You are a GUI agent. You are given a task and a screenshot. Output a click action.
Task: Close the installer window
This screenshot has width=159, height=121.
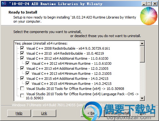pyautogui.click(x=155, y=4)
